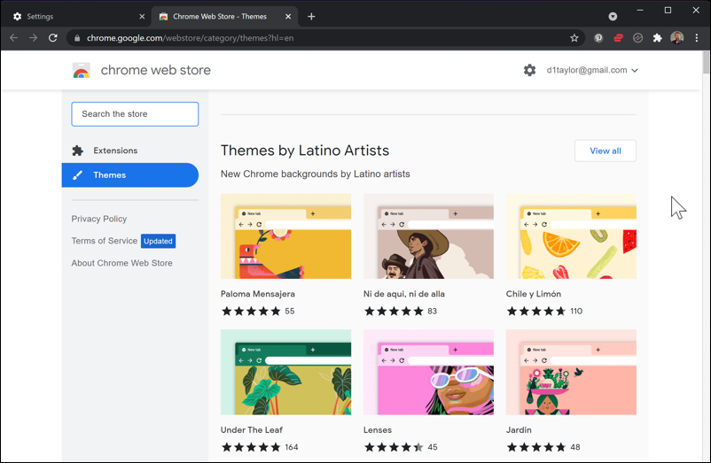Image resolution: width=711 pixels, height=463 pixels.
Task: Open the Pinterest extension icon
Action: (x=598, y=38)
